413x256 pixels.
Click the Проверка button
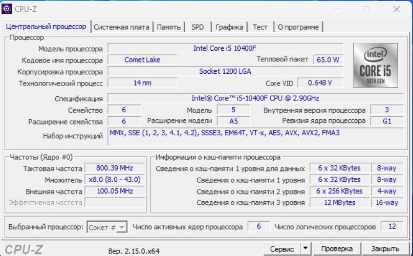tap(337, 249)
